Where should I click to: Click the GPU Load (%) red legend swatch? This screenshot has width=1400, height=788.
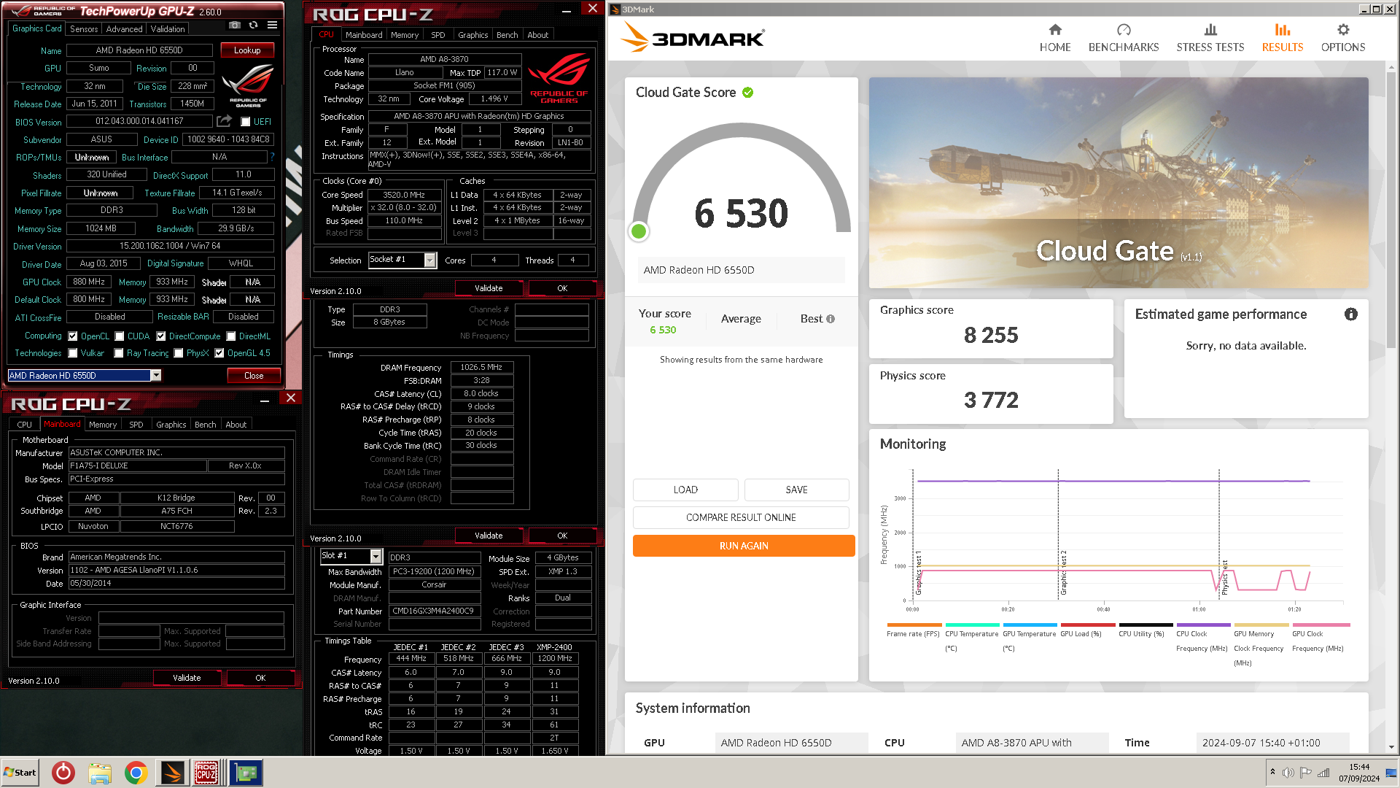point(1088,625)
